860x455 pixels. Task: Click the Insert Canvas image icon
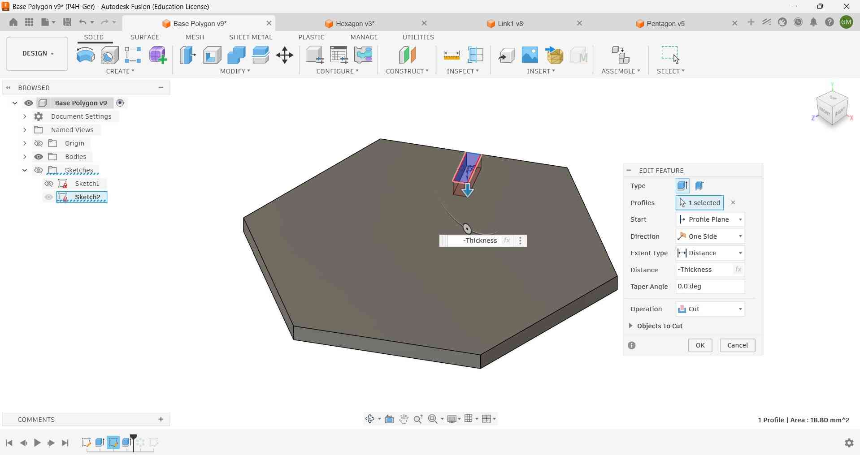[x=530, y=55]
